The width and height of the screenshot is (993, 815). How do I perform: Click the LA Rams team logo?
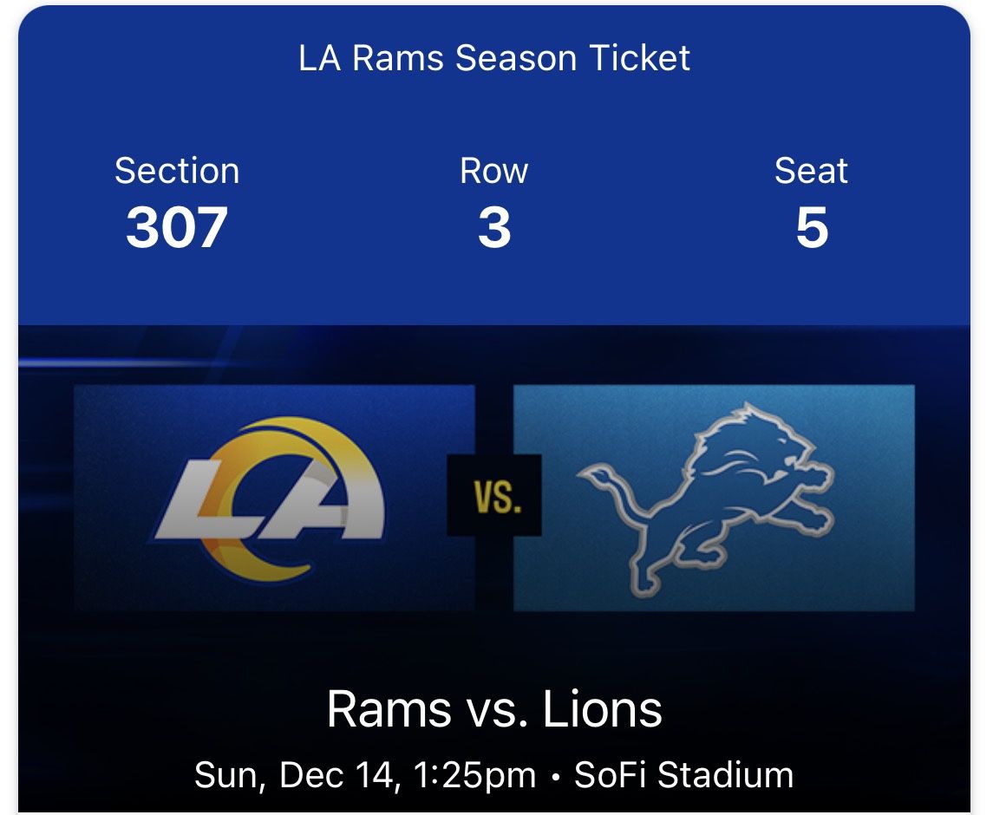(269, 499)
